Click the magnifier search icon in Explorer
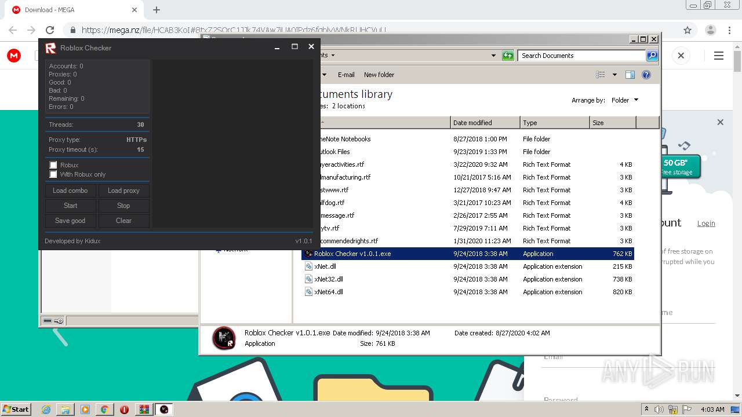This screenshot has height=417, width=742. (x=652, y=56)
